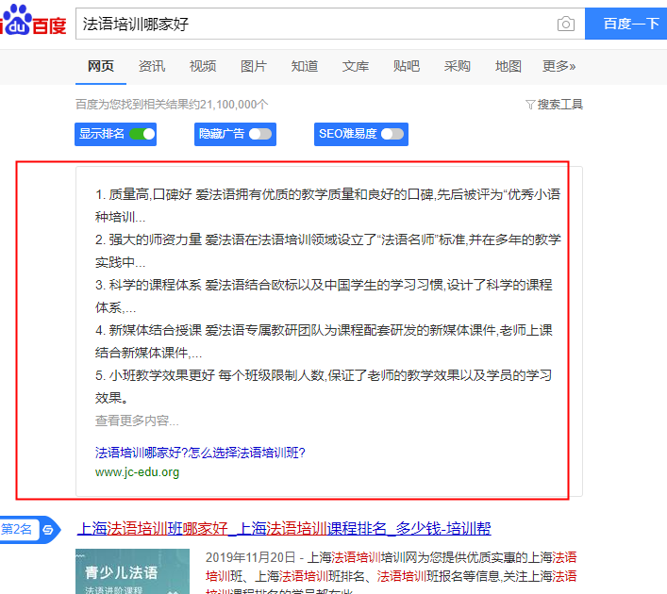Click the 百度一下 search button
Image resolution: width=667 pixels, height=594 pixels.
tap(625, 24)
